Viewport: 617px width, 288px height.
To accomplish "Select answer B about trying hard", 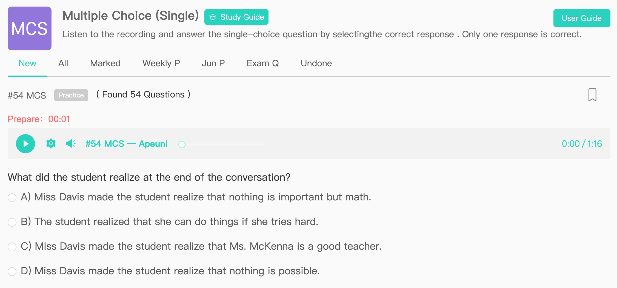I will click(x=12, y=222).
